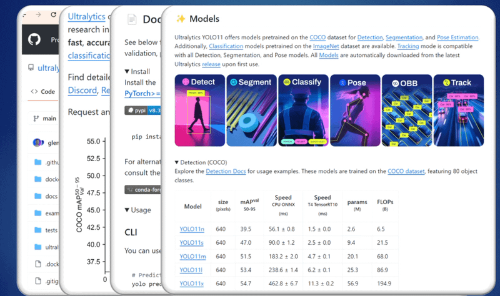Collapse the Usage section
Image resolution: width=500 pixels, height=296 pixels.
[x=127, y=210]
